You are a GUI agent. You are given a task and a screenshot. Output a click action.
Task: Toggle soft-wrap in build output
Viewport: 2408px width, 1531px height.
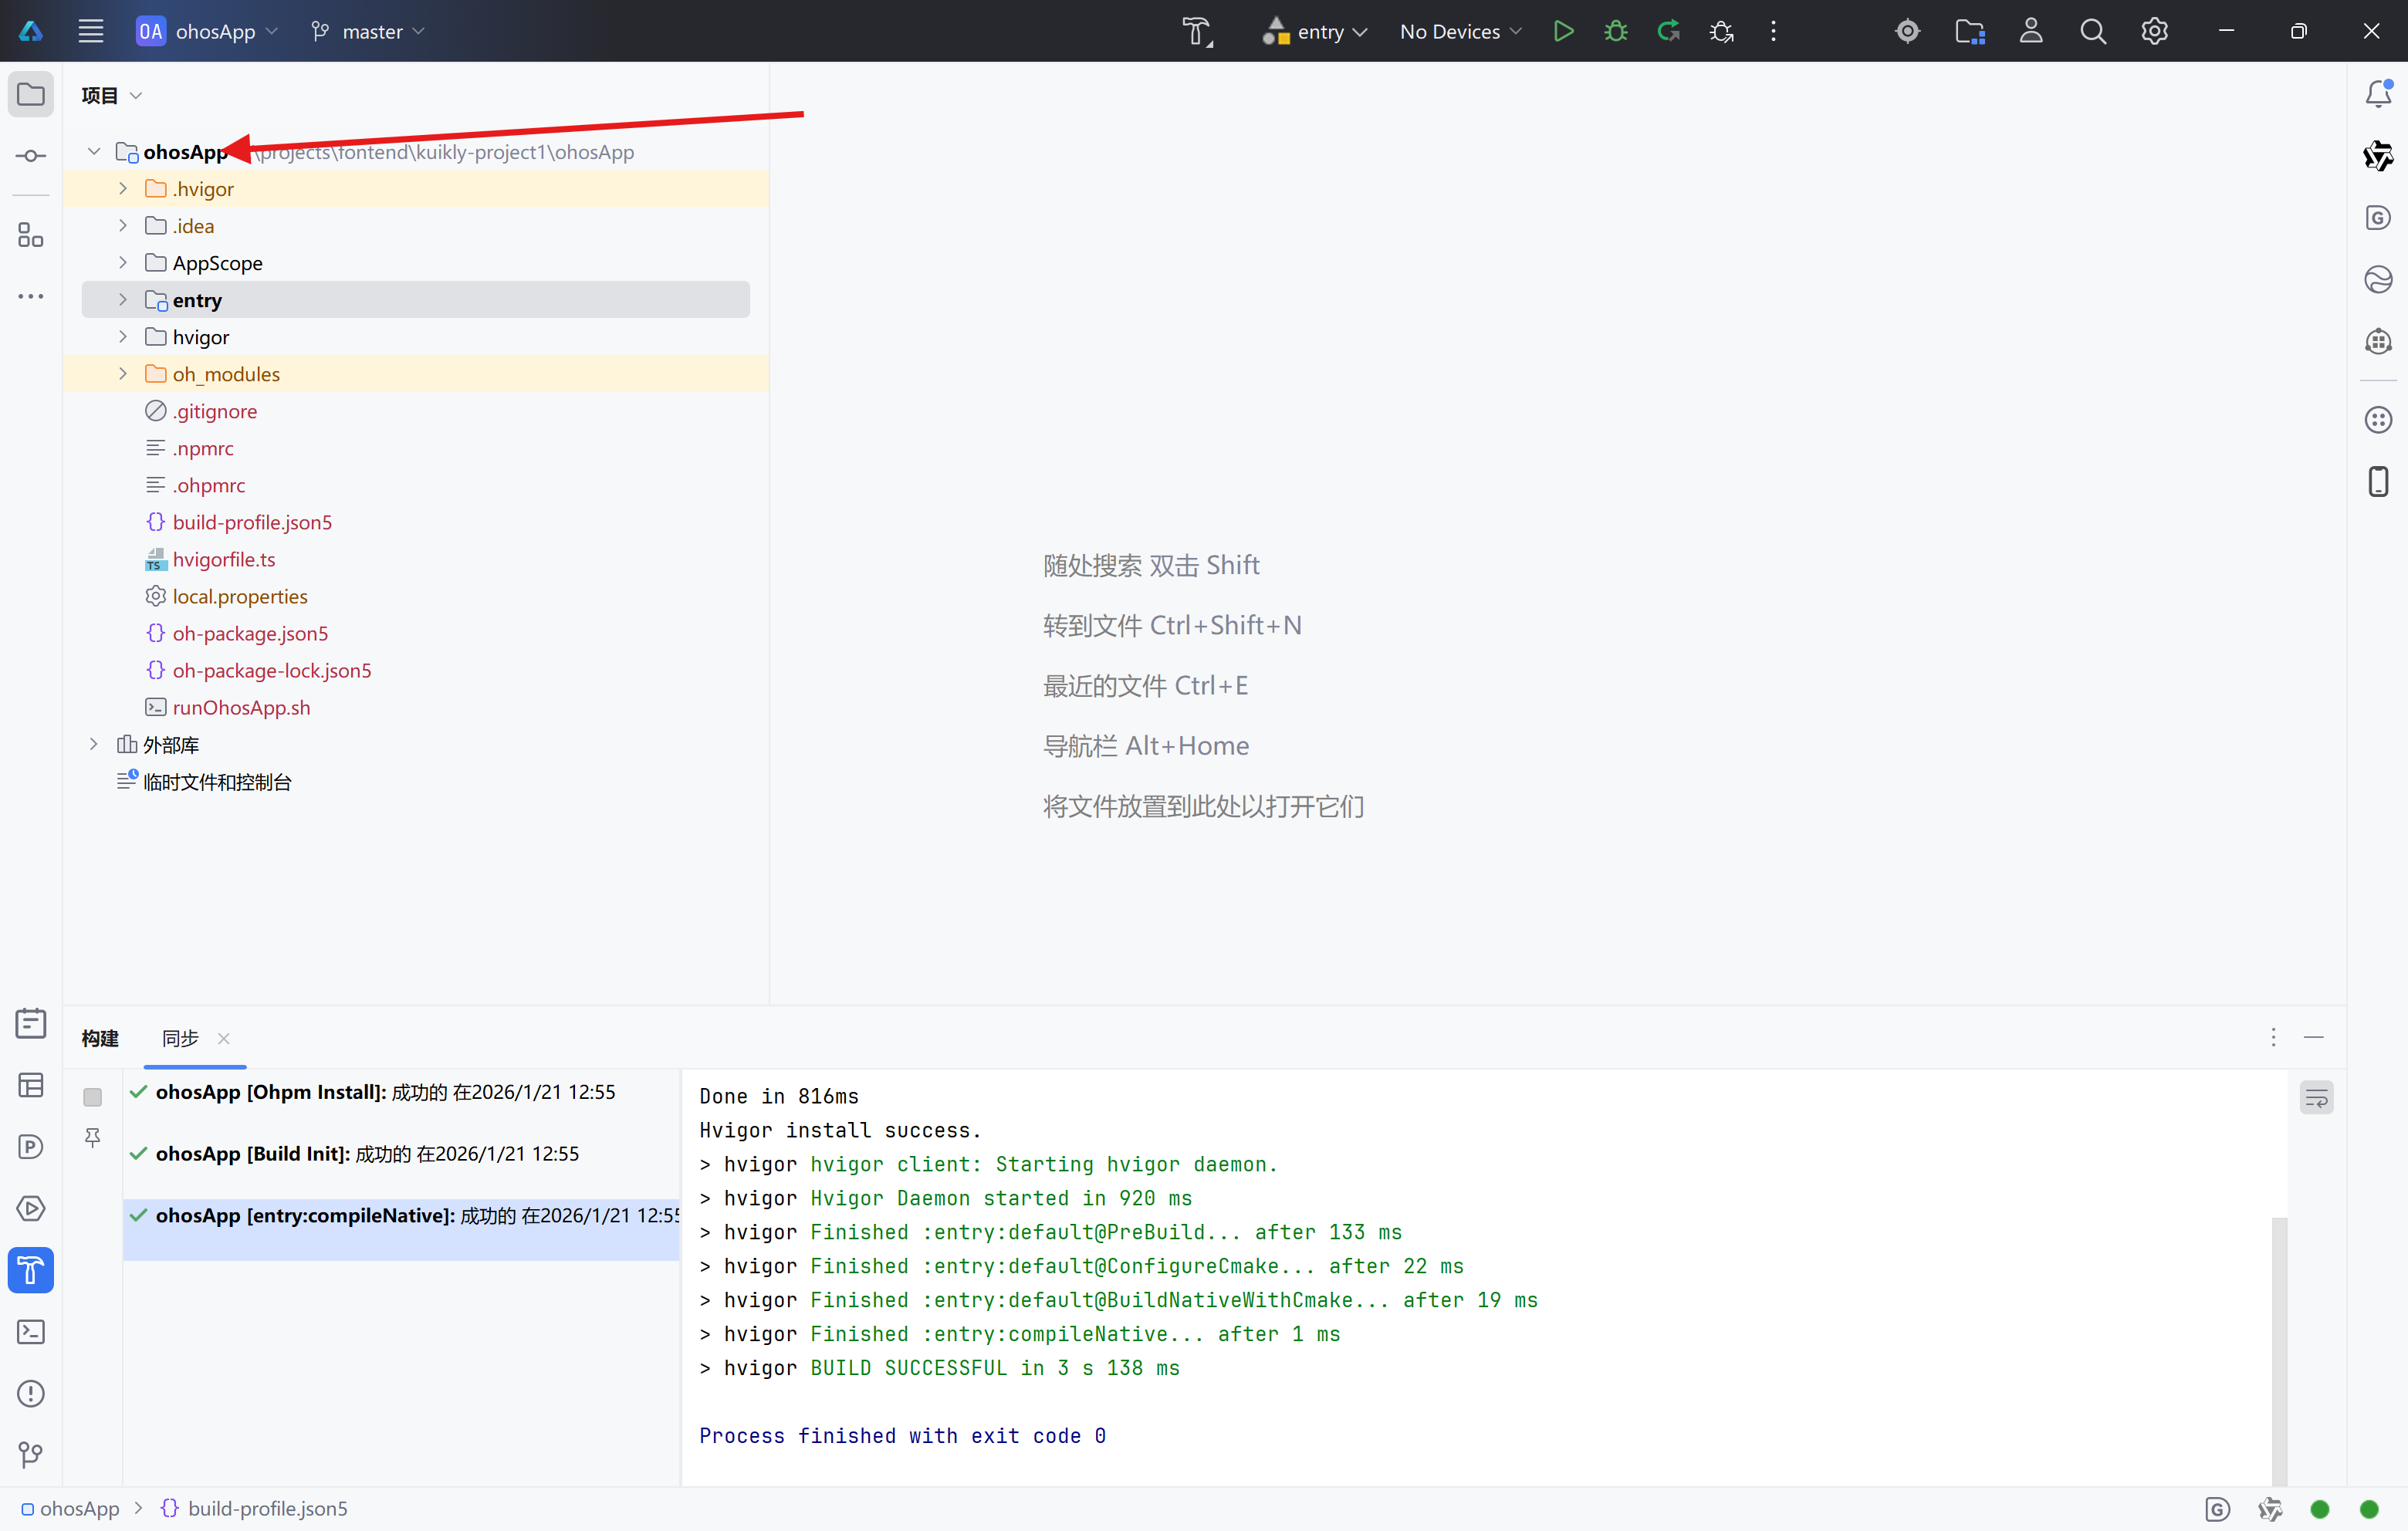coord(2316,1098)
